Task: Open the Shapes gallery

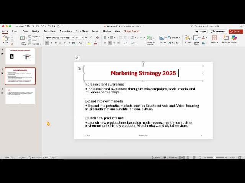Action: point(174,37)
